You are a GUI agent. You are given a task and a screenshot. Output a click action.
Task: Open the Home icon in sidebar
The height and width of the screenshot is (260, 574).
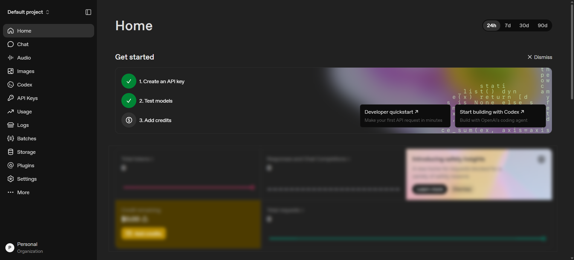click(11, 31)
